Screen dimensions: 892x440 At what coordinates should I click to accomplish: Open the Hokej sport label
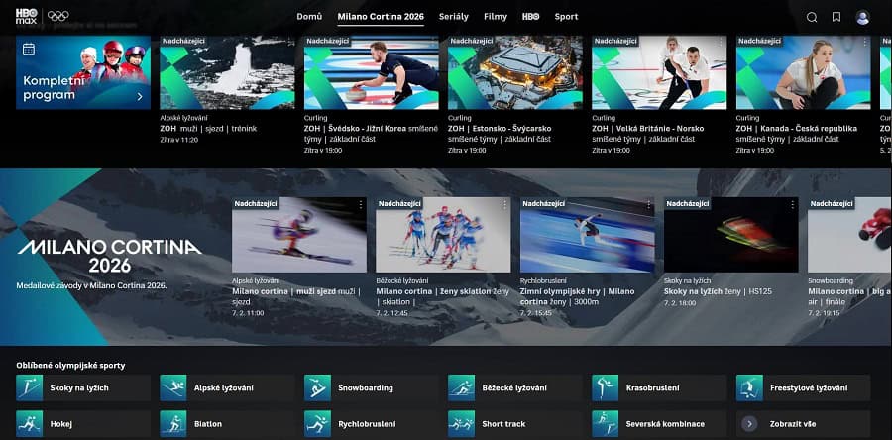tap(60, 424)
